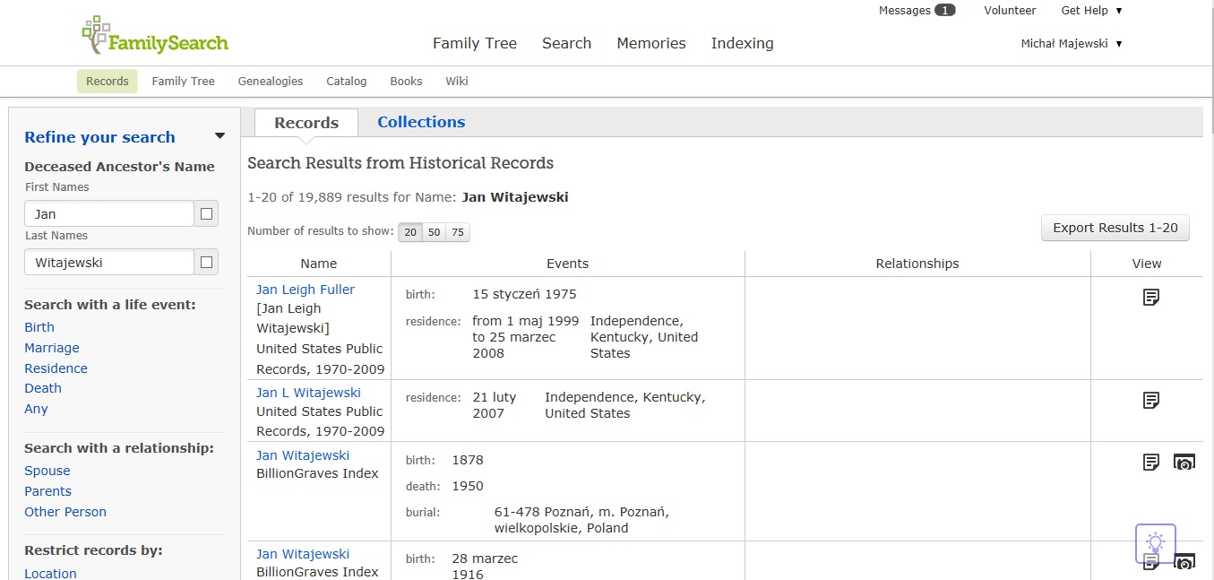The height and width of the screenshot is (580, 1214).
Task: Show 75 results per page
Action: [458, 232]
